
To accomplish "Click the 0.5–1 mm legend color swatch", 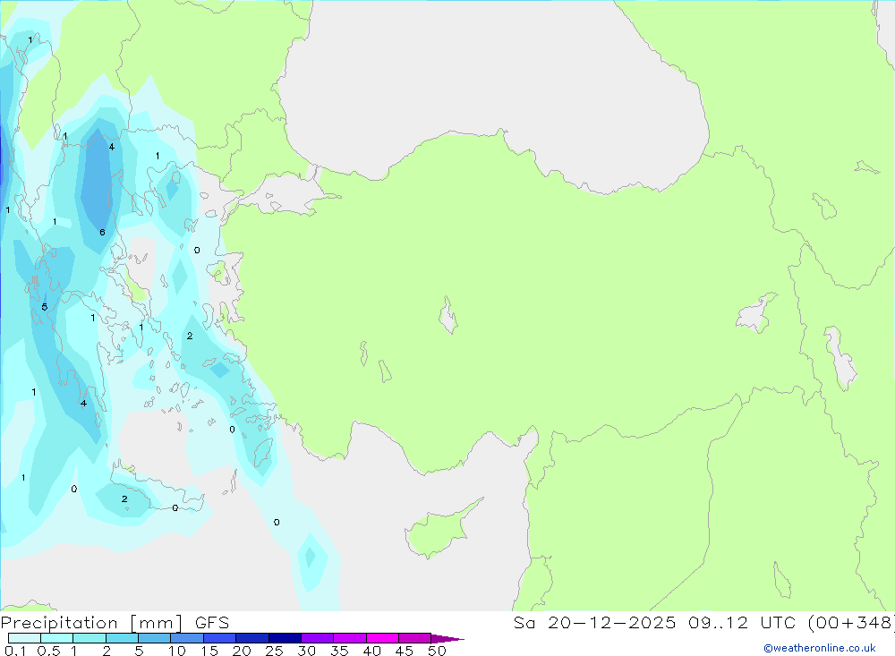I will [x=57, y=638].
